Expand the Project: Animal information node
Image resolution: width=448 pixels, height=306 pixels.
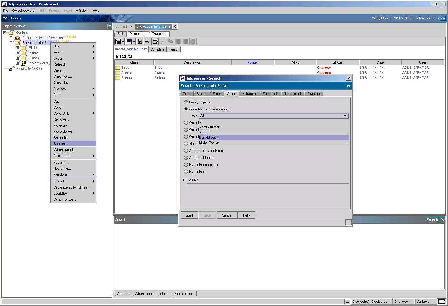coord(11,38)
